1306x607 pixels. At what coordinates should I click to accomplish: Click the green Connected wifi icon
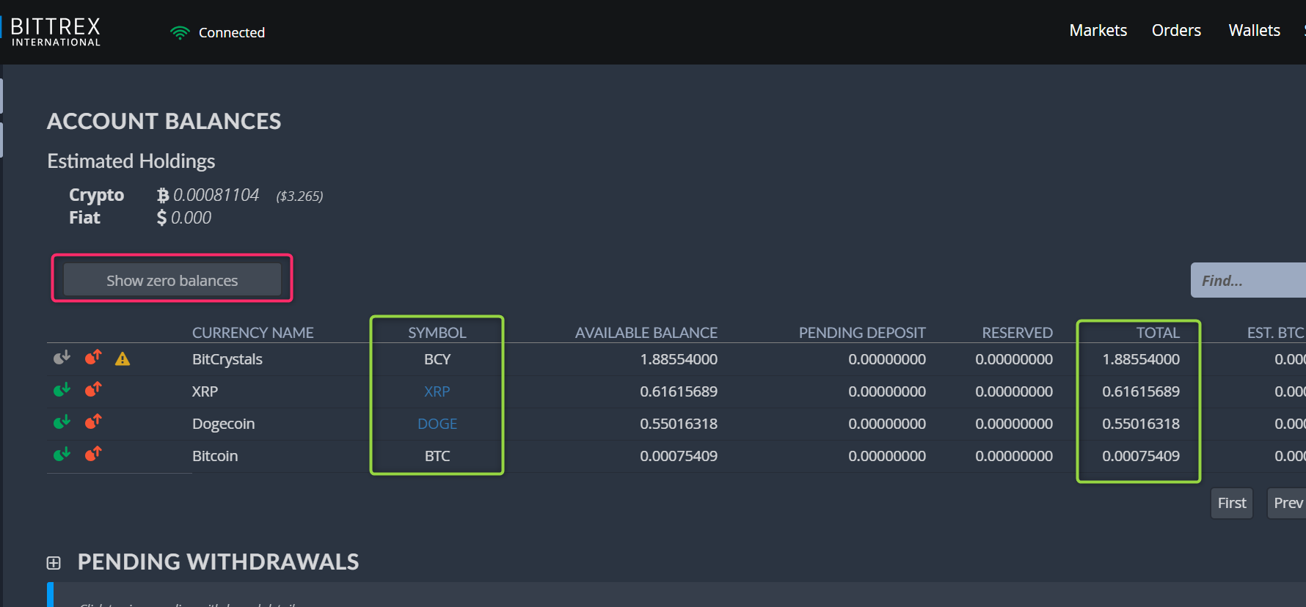(x=180, y=32)
